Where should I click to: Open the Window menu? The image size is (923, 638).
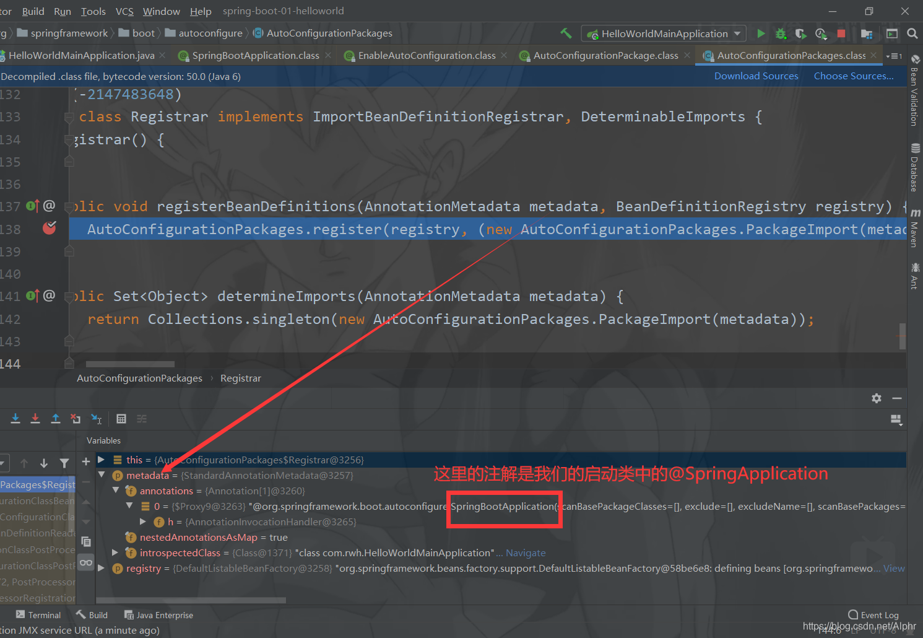pos(162,11)
